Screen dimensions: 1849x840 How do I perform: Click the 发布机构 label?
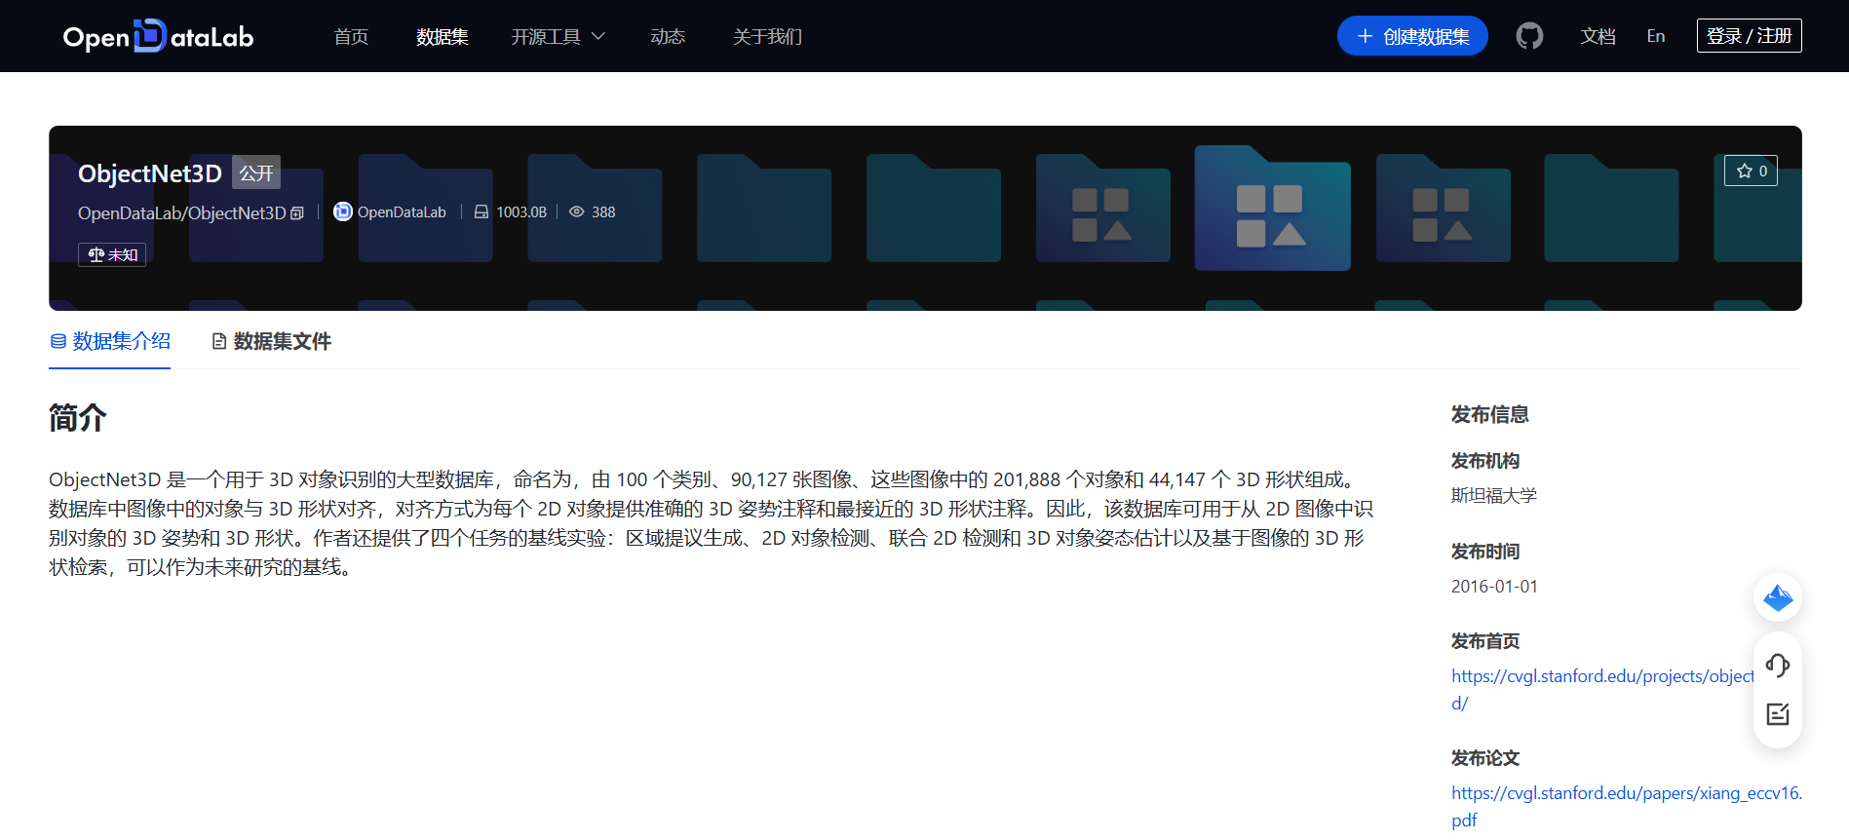click(1485, 461)
